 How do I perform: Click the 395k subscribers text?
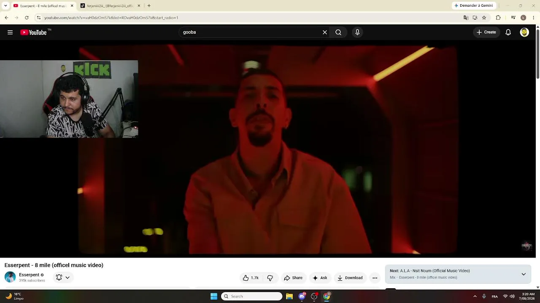pyautogui.click(x=32, y=281)
